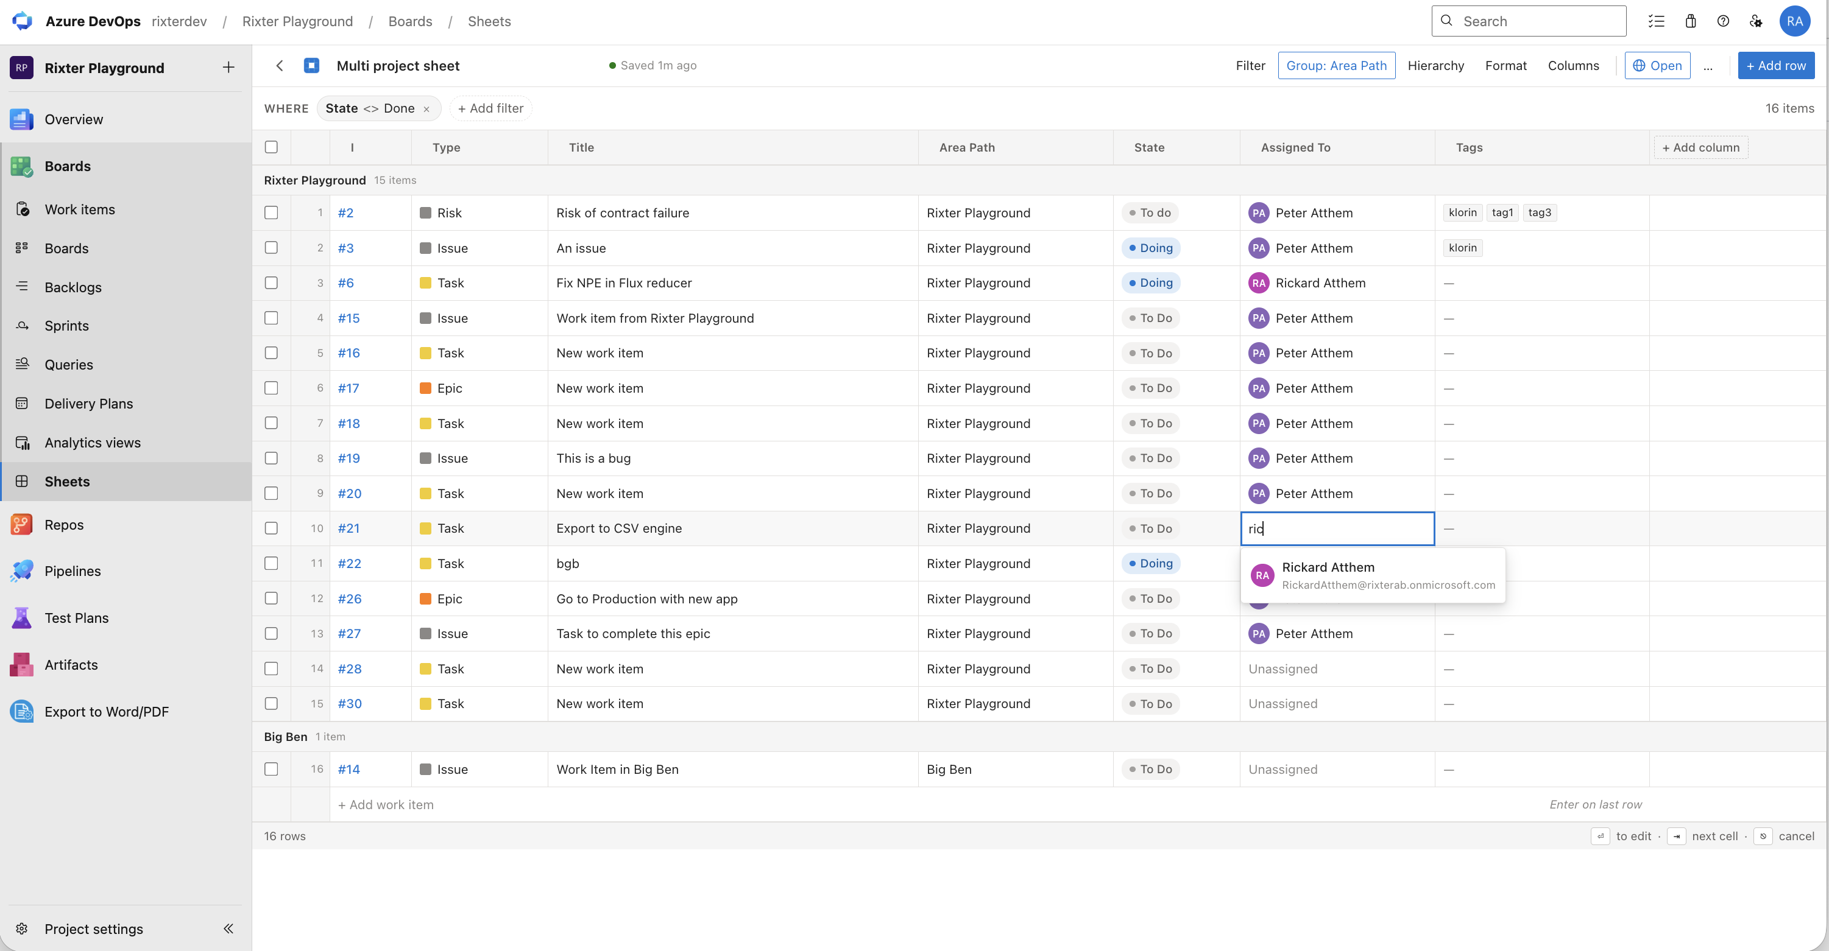Open the help question mark icon
This screenshot has height=951, width=1829.
(x=1723, y=21)
